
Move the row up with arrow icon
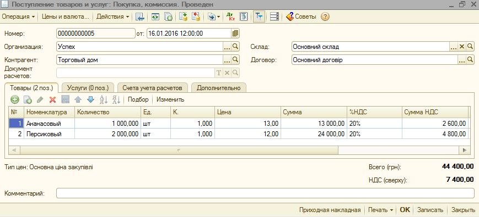click(x=78, y=99)
